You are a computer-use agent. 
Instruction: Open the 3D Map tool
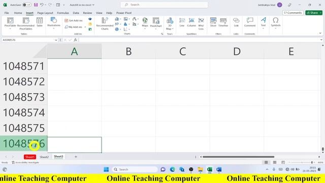170,23
